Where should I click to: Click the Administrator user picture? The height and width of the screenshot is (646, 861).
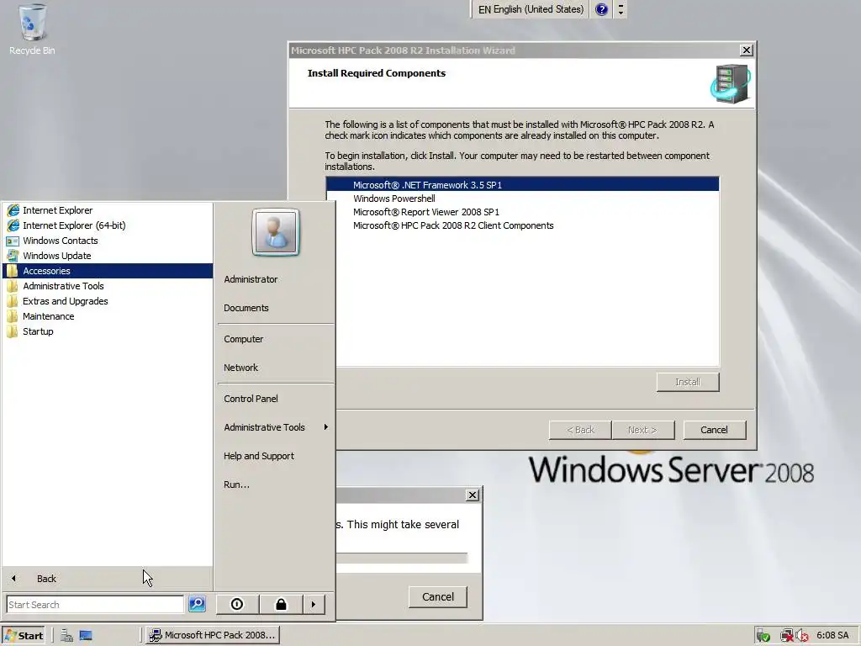tap(276, 232)
